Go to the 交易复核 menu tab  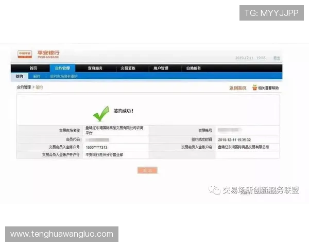tap(128, 68)
